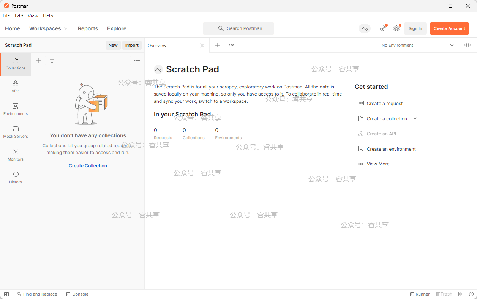Click the Create Account button
Viewport: 477px width, 299px height.
449,28
